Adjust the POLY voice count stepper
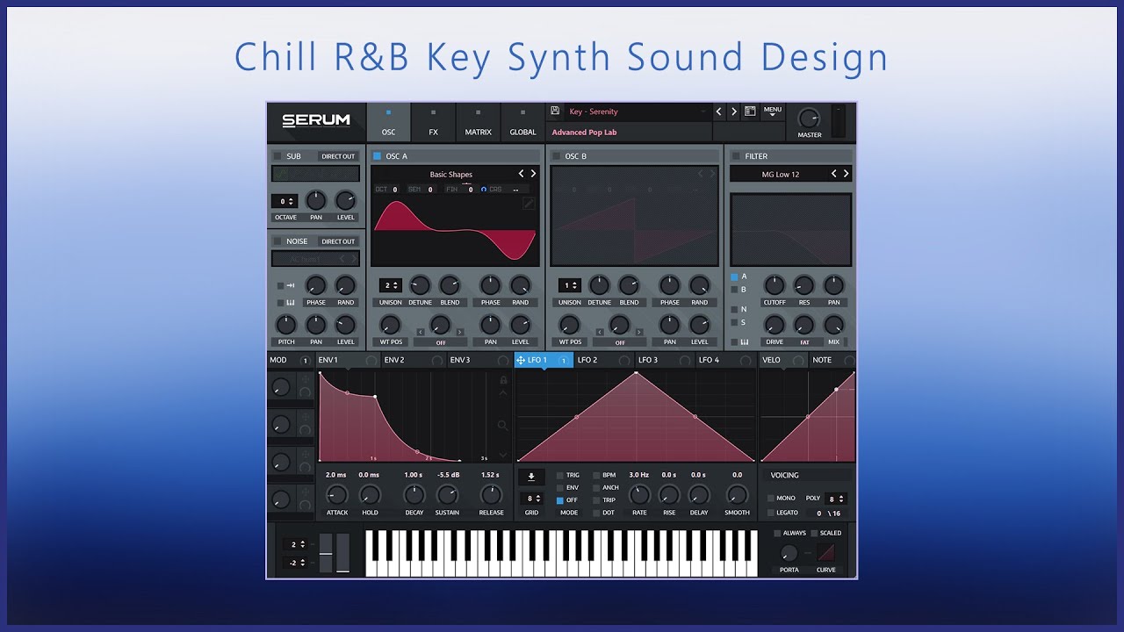 pyautogui.click(x=836, y=499)
